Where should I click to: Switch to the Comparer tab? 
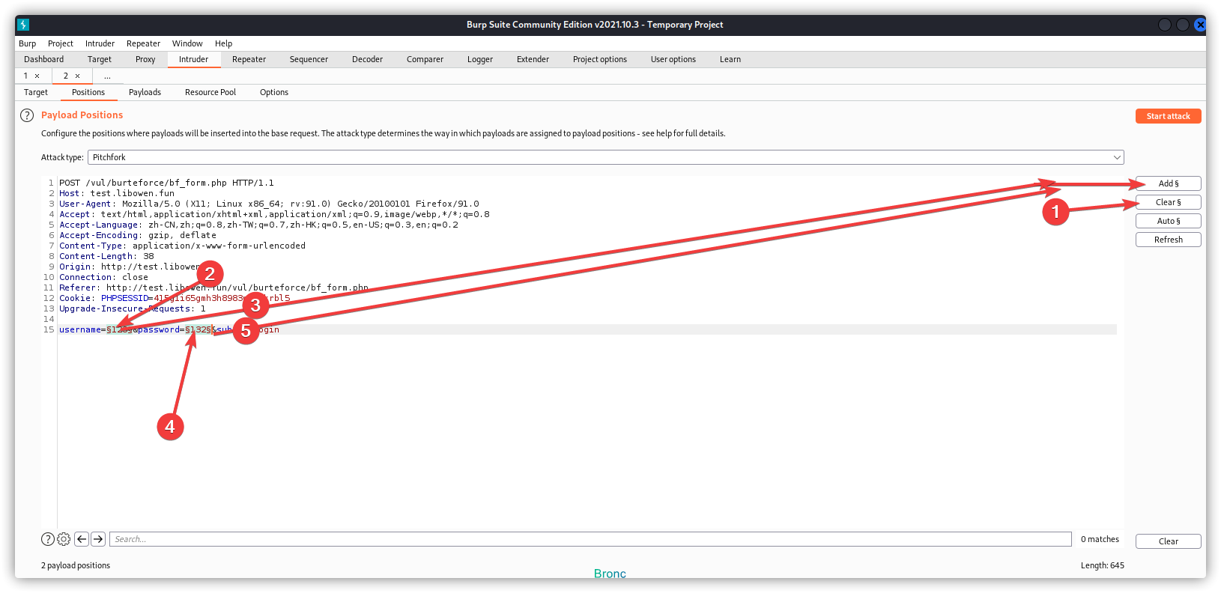coord(425,59)
